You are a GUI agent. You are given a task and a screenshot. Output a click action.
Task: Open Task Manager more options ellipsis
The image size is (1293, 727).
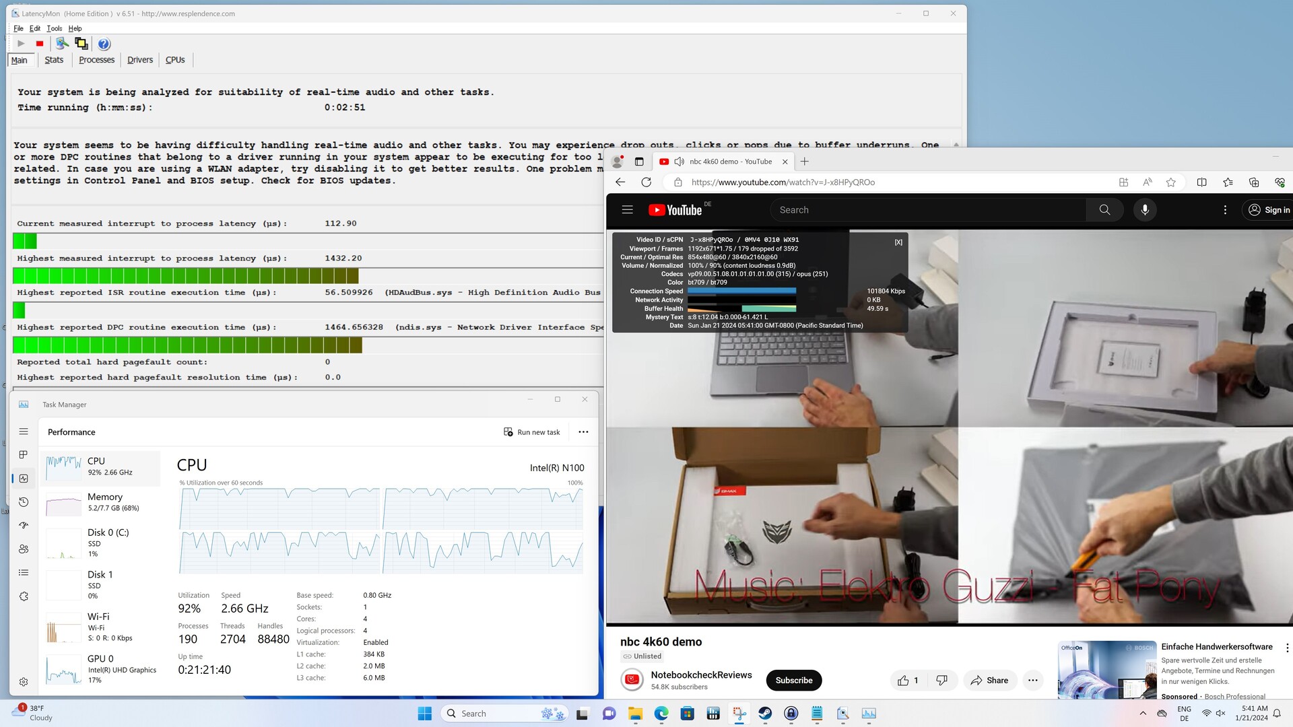[x=583, y=432]
